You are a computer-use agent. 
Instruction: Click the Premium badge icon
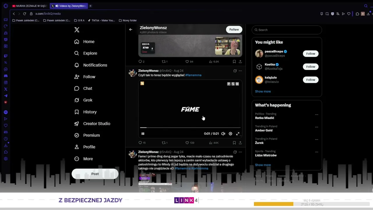pyautogui.click(x=77, y=135)
